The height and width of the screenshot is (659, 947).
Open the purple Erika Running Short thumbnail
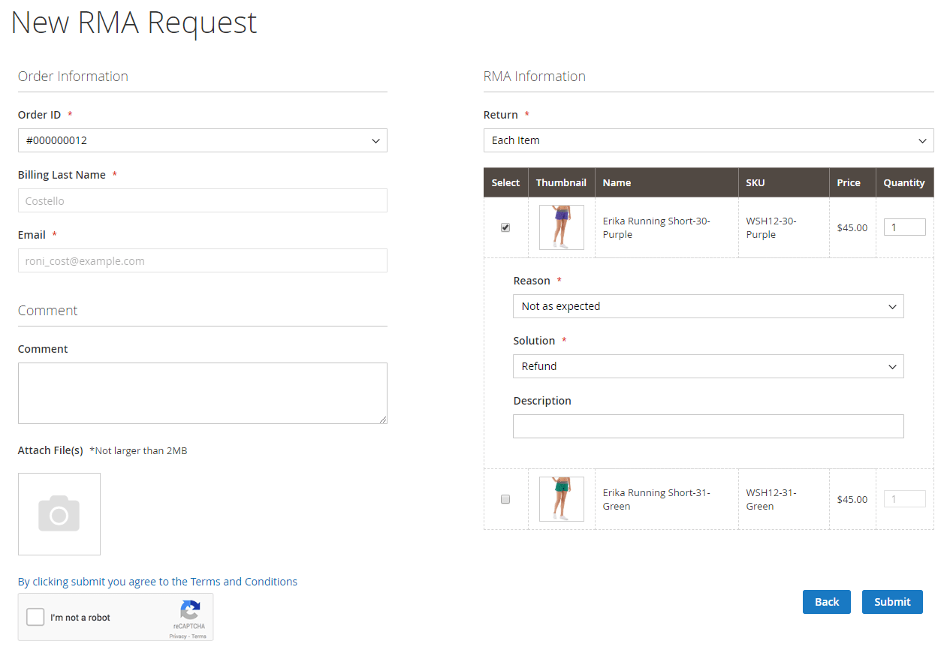[x=561, y=227]
